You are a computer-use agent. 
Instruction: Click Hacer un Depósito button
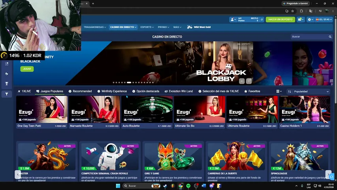pyautogui.click(x=280, y=19)
